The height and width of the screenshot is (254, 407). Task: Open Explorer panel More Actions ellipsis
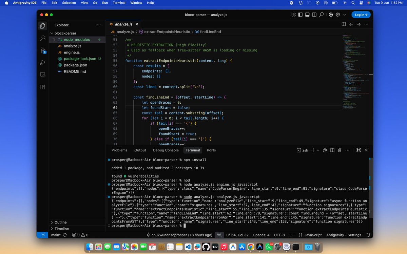[x=99, y=25]
